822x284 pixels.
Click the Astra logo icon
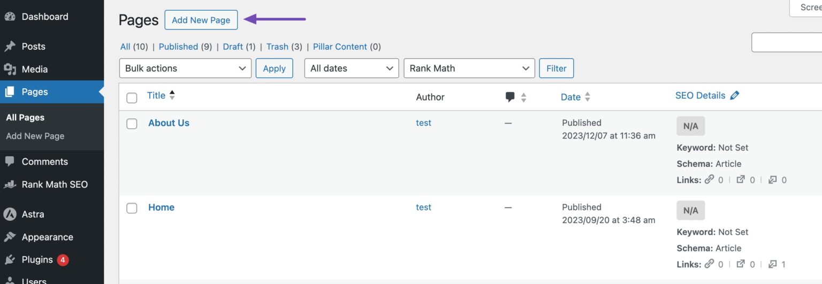click(10, 214)
